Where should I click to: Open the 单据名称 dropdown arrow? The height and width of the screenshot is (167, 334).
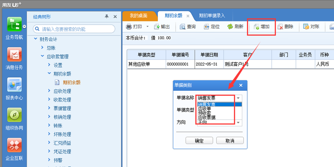pos(238,98)
